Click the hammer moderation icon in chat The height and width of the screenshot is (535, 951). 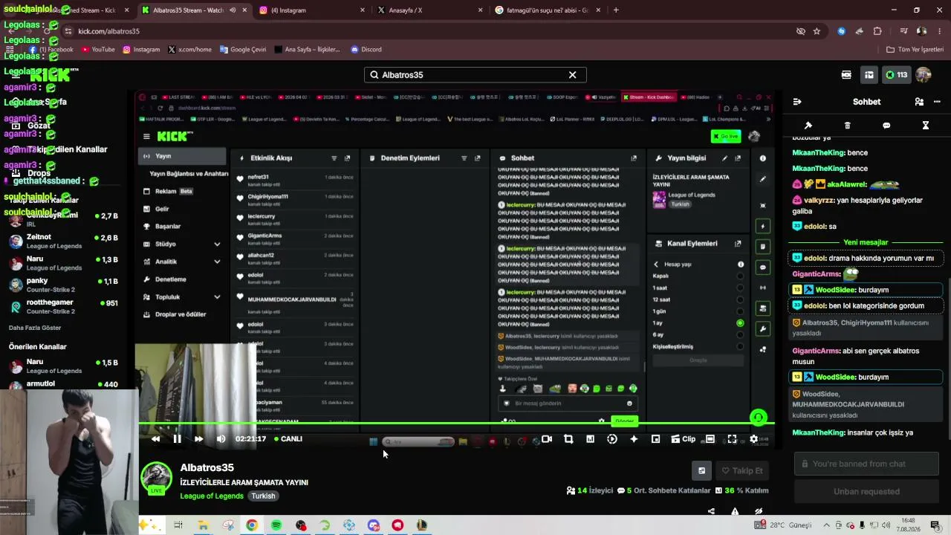click(808, 126)
